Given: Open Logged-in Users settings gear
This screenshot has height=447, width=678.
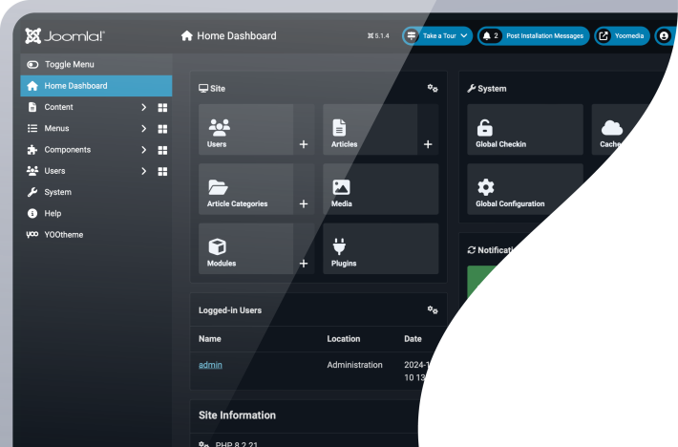Looking at the screenshot, I should [433, 310].
